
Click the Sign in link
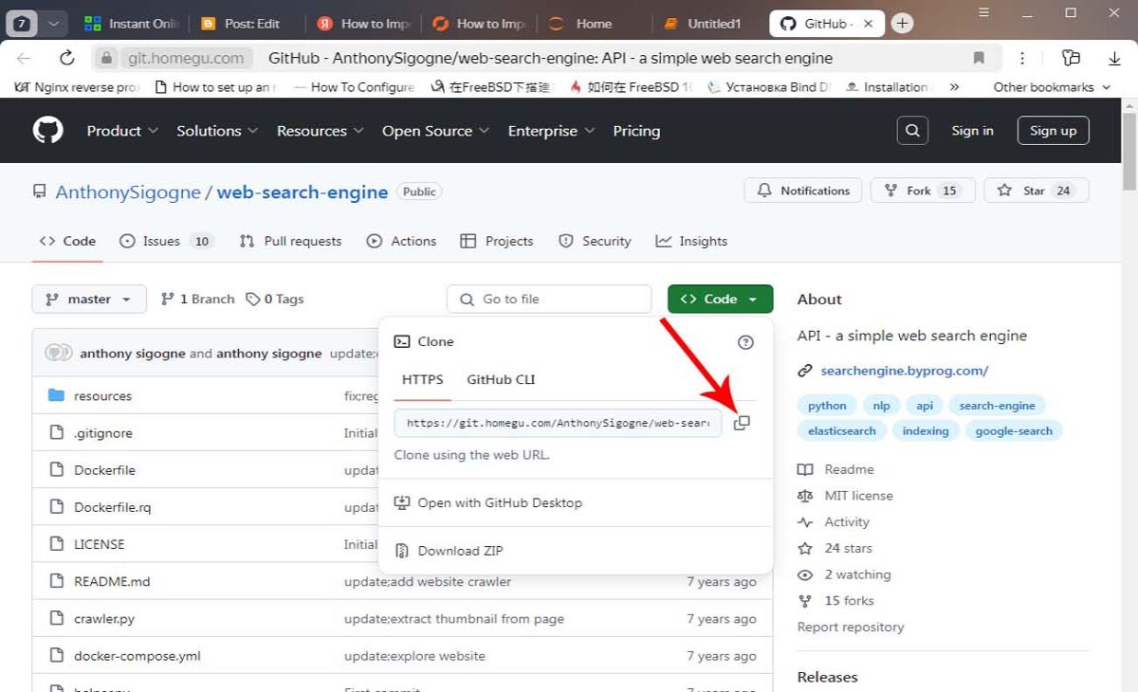972,131
